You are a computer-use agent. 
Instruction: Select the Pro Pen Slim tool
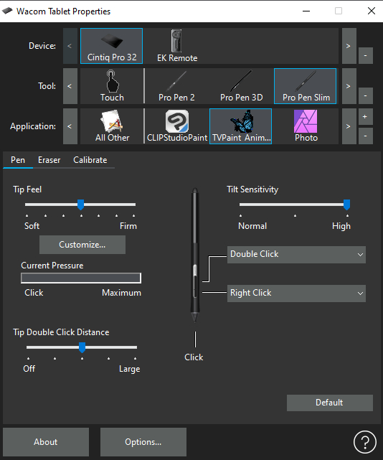306,86
